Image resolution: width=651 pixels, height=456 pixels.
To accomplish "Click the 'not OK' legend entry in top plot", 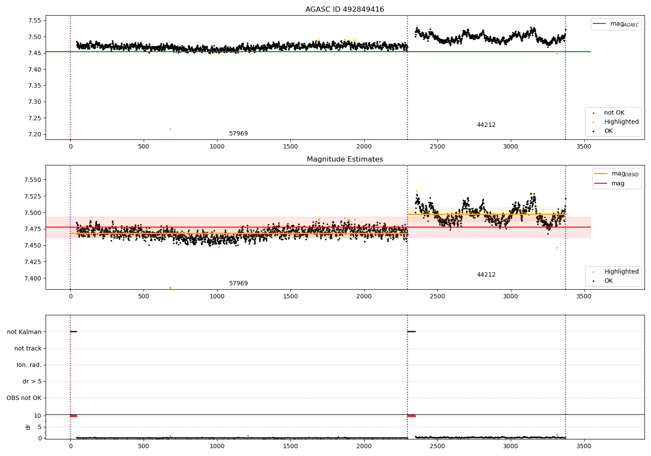I will (614, 113).
